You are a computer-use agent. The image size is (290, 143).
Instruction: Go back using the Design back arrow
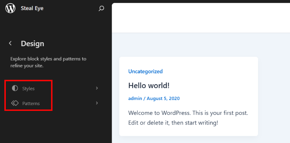[11, 43]
